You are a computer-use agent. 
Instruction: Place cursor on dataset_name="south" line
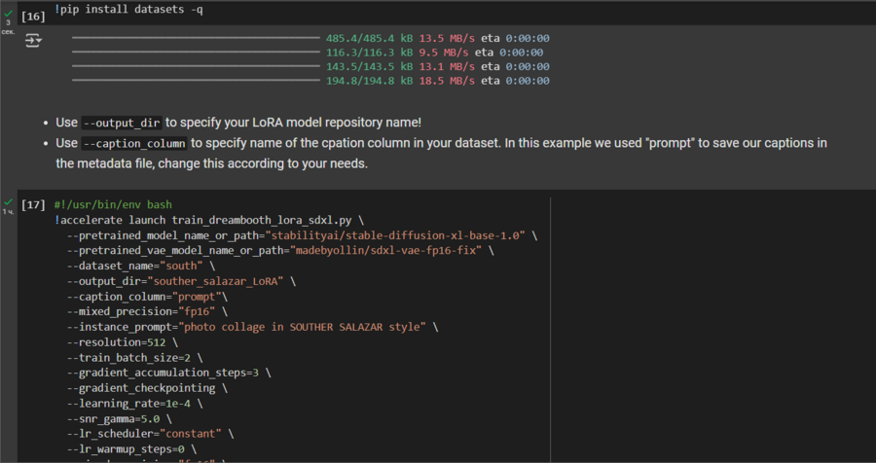pyautogui.click(x=141, y=266)
